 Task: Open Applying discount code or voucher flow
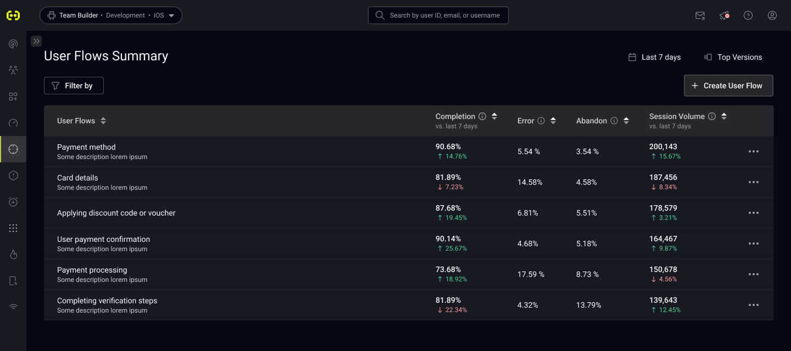click(x=116, y=213)
